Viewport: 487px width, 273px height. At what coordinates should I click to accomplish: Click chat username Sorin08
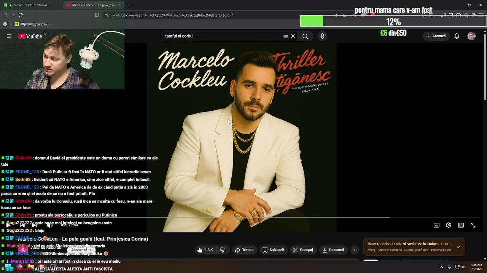point(23,179)
